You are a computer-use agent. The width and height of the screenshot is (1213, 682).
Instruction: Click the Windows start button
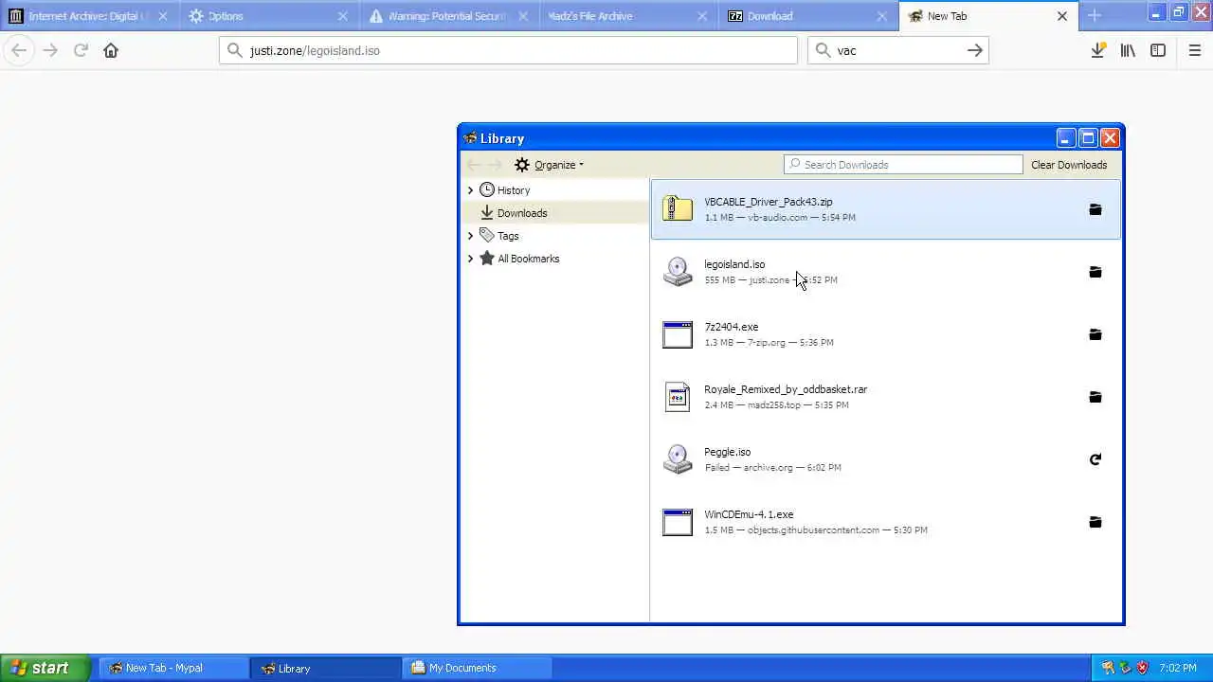(45, 668)
